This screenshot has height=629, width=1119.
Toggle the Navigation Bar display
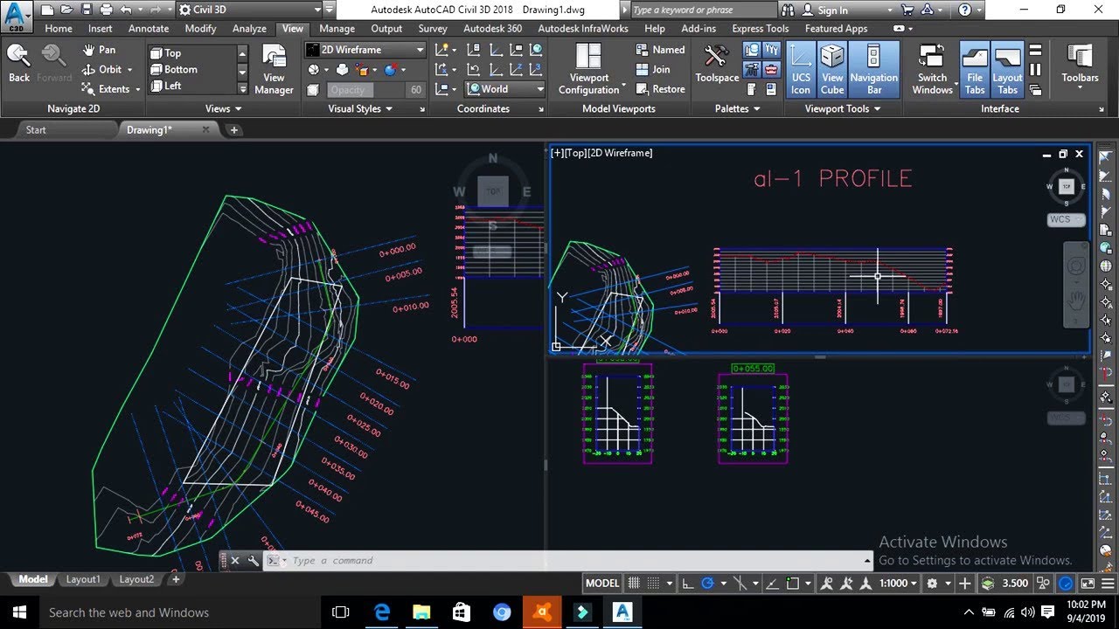874,68
